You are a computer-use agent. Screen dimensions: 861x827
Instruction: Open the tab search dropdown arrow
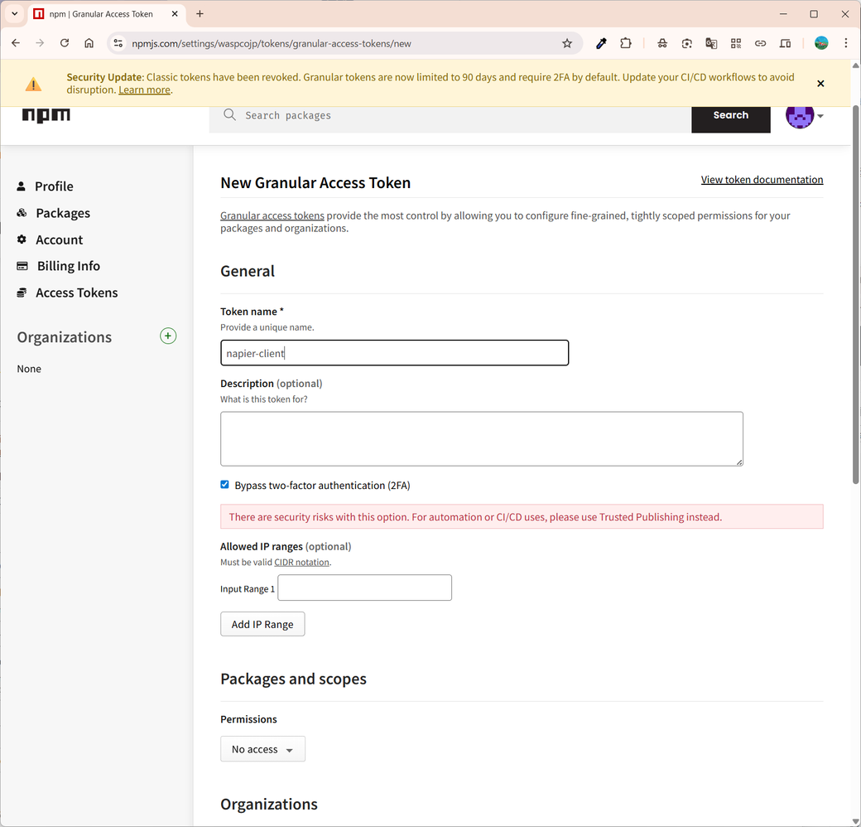14,14
